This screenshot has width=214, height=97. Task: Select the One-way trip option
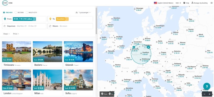8,12
